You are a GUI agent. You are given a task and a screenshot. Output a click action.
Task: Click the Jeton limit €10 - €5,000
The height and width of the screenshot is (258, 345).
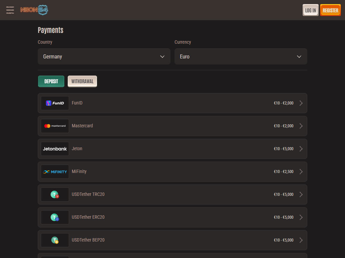284,149
